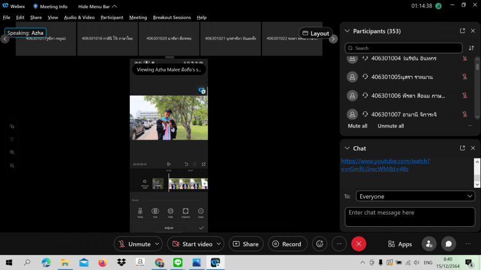Collapse the Participants panel header chevron
Image resolution: width=481 pixels, height=270 pixels.
(x=347, y=31)
